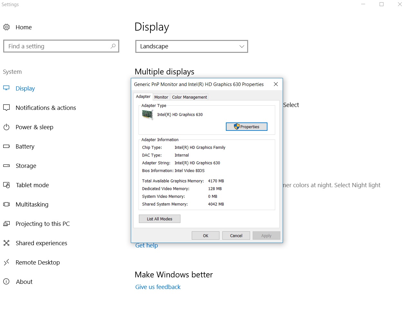Viewport: 407px width, 318px height.
Task: Open adapter Properties with shield icon
Action: click(247, 127)
